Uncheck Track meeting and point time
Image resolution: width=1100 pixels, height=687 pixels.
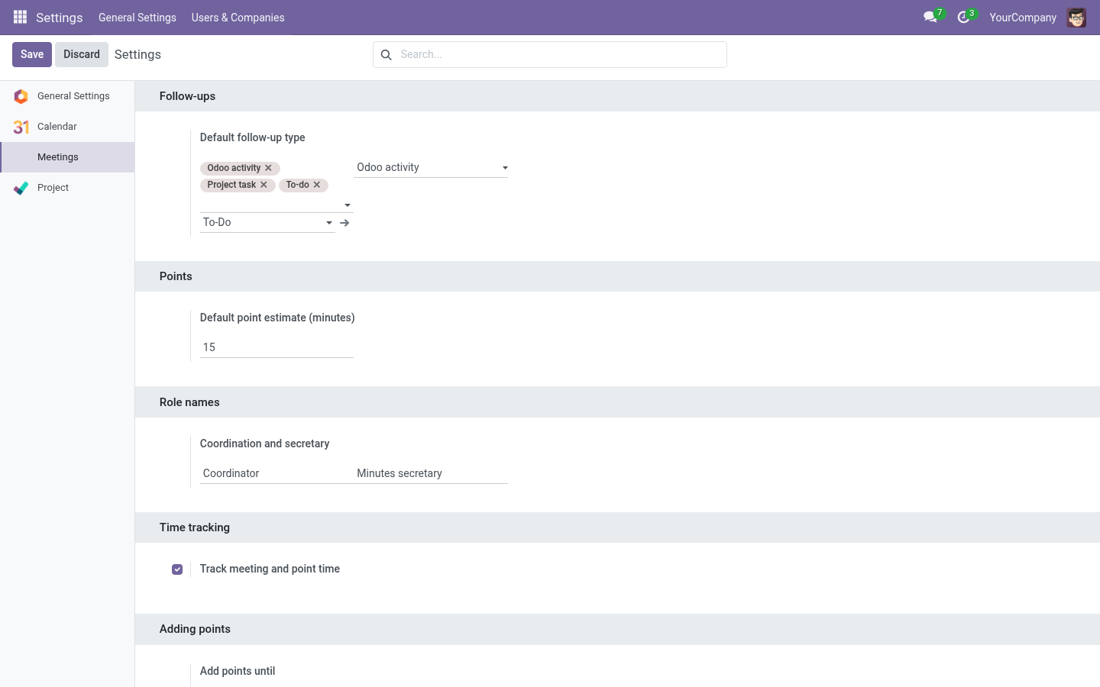(177, 569)
